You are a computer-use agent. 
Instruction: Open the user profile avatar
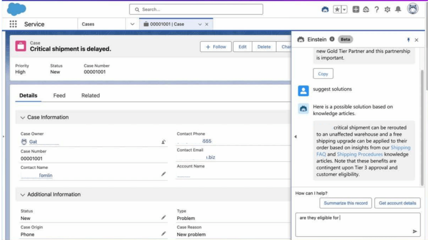point(413,9)
